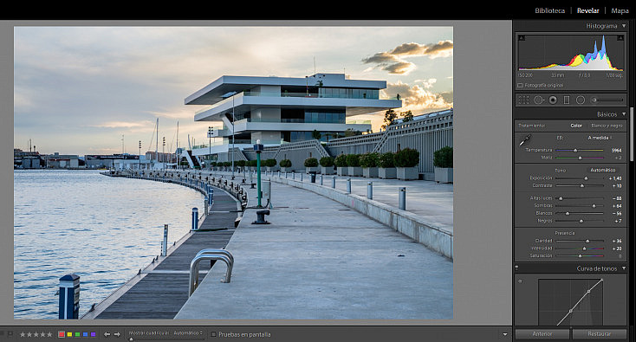
Task: Select the crop overlay grid tool
Action: (523, 100)
